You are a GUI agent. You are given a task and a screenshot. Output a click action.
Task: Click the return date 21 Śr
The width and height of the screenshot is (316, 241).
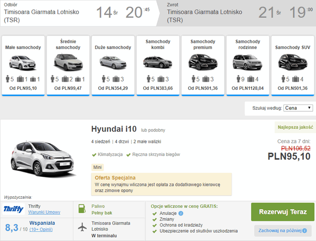[x=270, y=13]
